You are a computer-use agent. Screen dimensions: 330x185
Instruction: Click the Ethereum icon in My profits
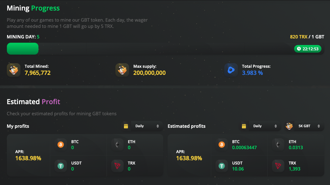pos(117,145)
